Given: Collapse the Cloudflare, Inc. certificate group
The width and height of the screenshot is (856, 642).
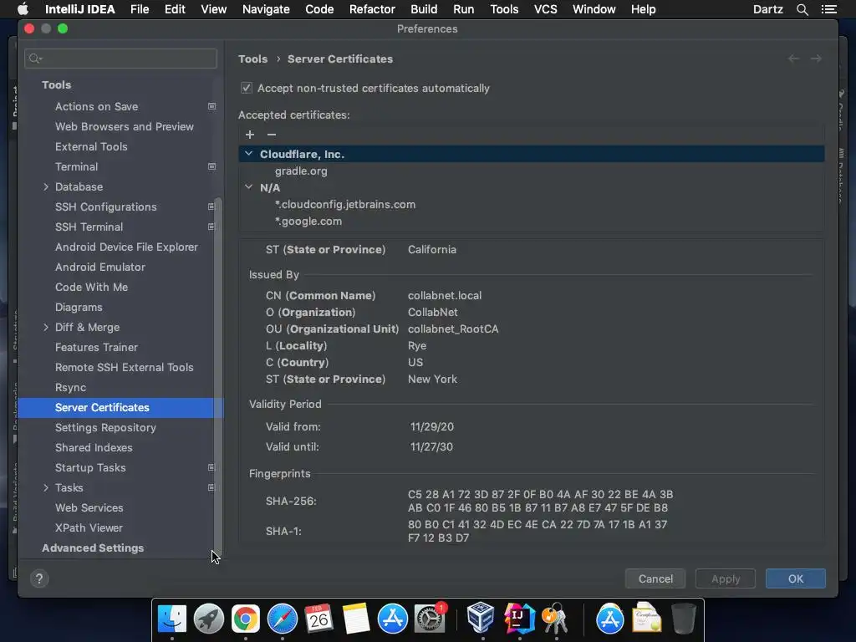Looking at the screenshot, I should [249, 154].
